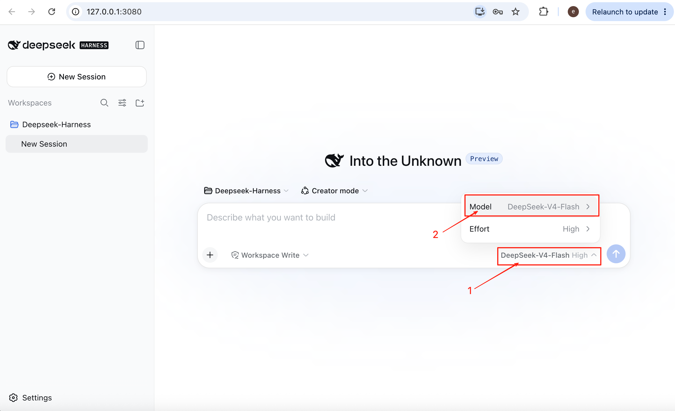
Task: View site information icon
Action: [76, 12]
